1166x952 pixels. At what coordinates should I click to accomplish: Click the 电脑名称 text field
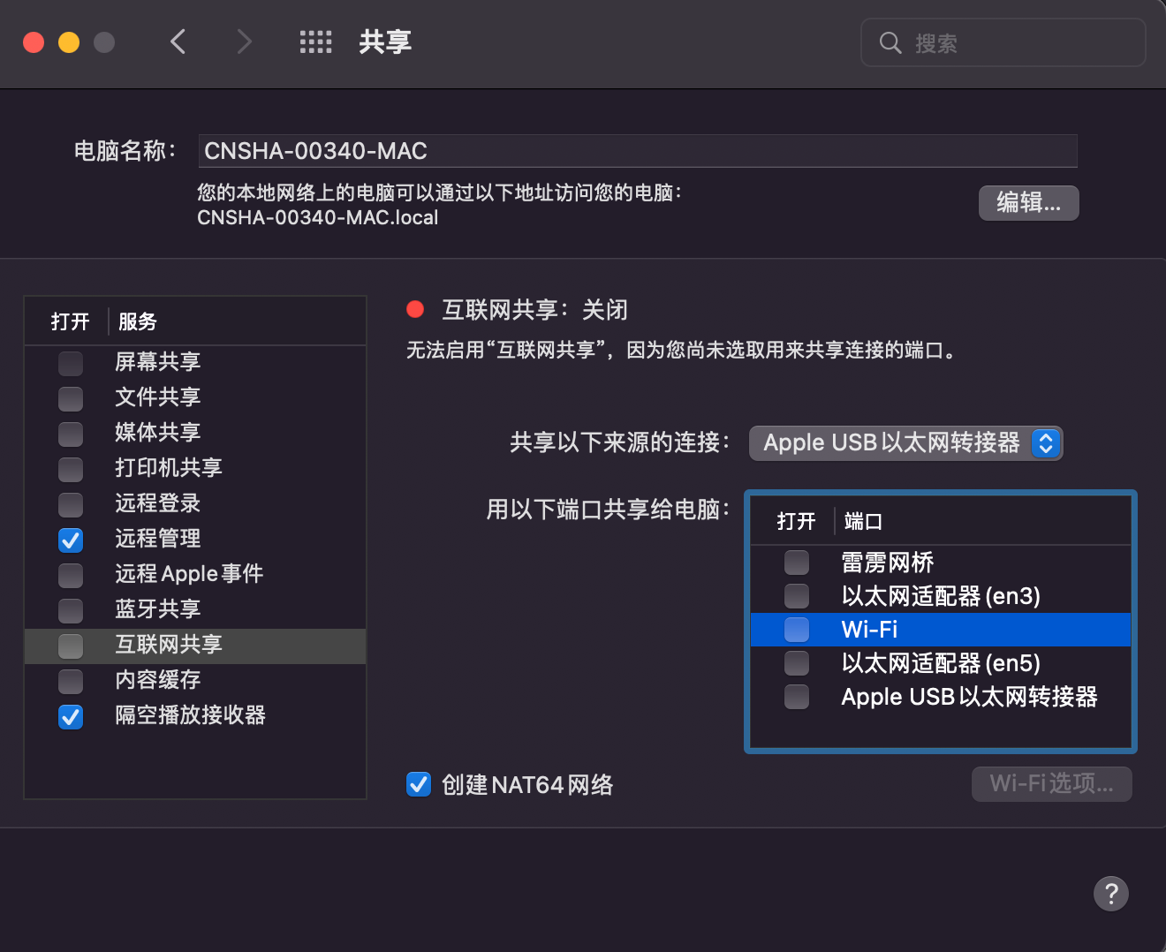637,151
